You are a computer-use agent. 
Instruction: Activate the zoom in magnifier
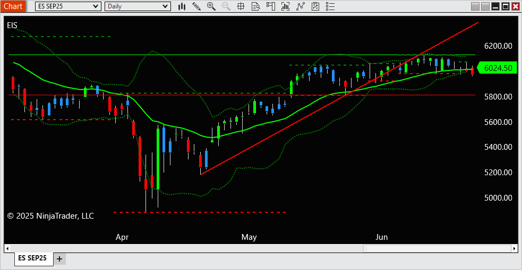(211, 6)
